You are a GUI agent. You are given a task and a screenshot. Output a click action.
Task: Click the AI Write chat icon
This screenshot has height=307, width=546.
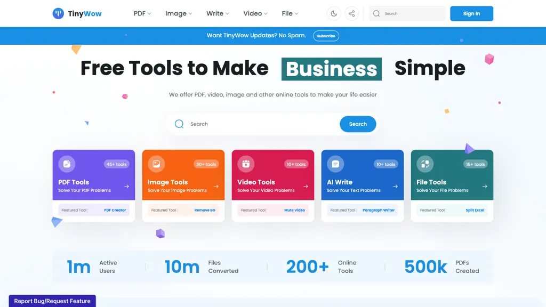click(334, 164)
